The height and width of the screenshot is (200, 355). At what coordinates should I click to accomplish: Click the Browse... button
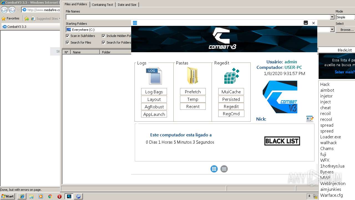345,30
